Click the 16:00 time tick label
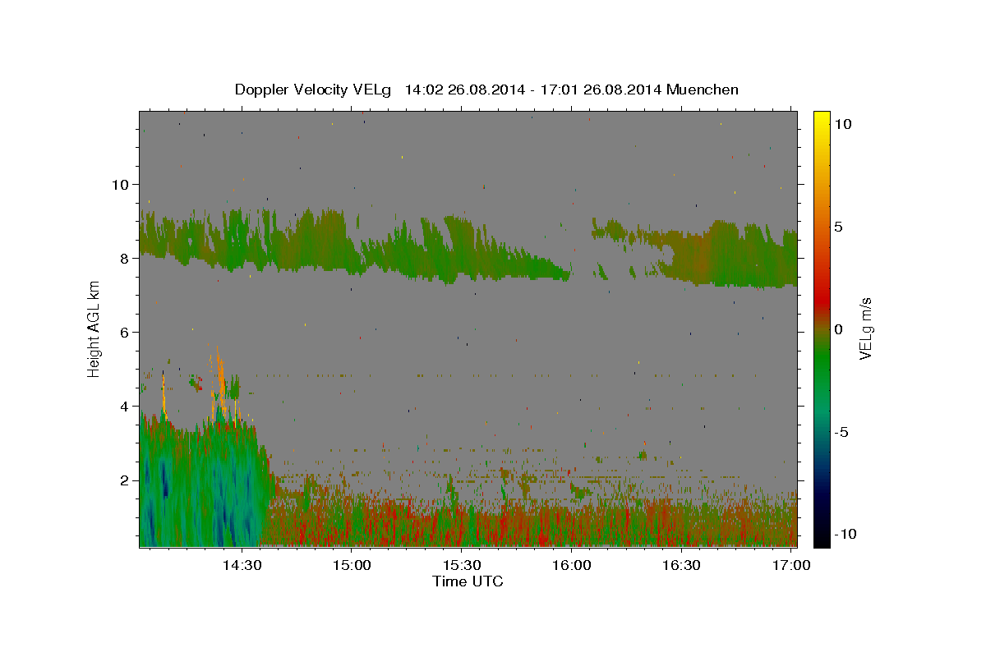 [x=571, y=566]
